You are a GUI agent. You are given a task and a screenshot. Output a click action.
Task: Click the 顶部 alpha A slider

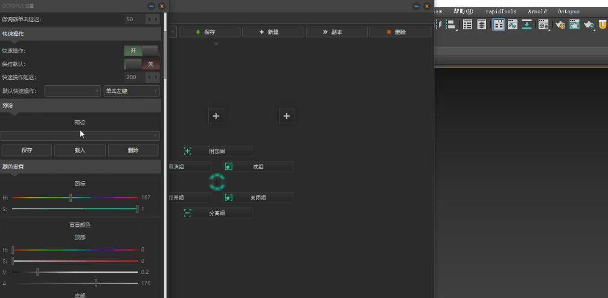(x=75, y=283)
